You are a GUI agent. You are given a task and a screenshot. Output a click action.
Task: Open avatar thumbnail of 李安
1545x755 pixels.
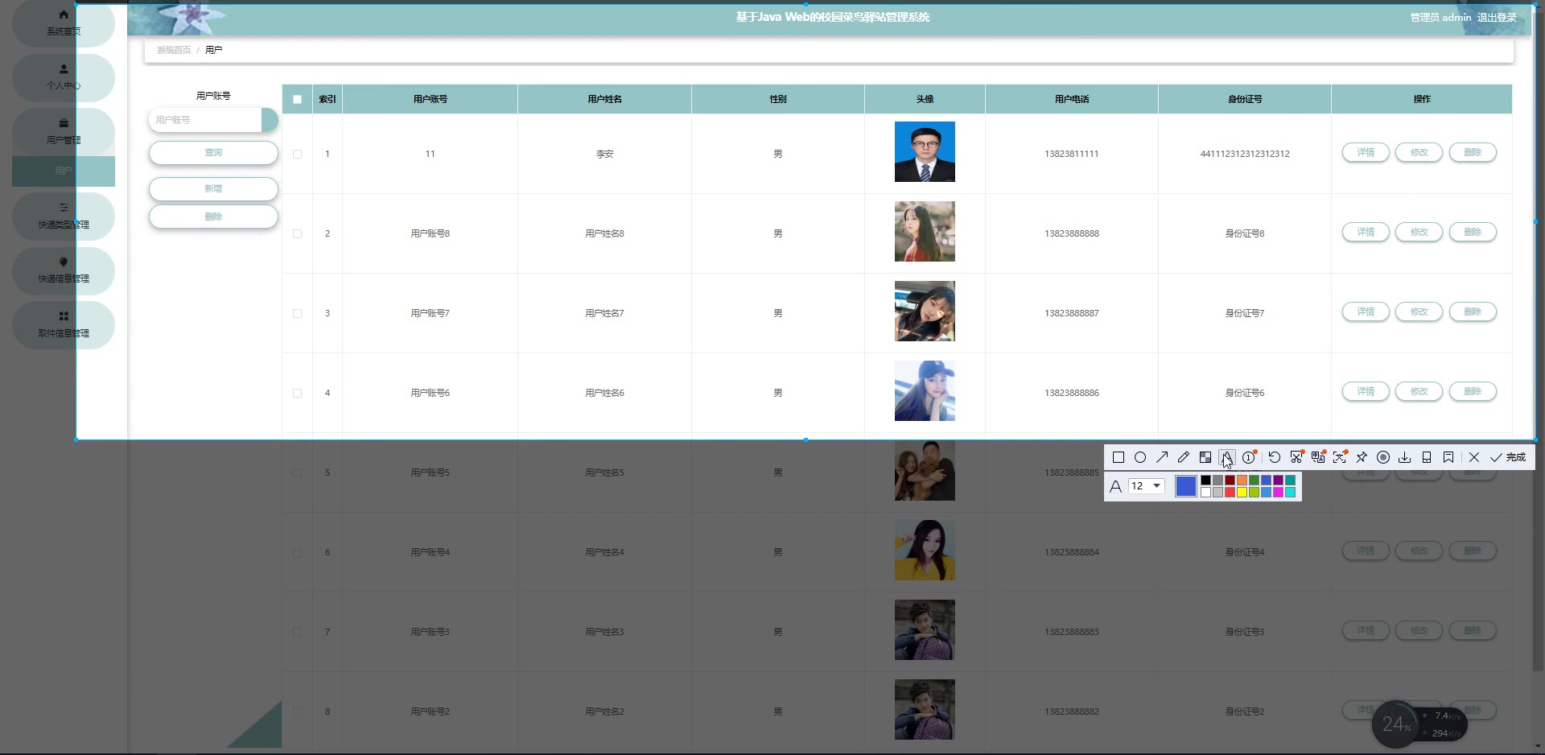[925, 152]
